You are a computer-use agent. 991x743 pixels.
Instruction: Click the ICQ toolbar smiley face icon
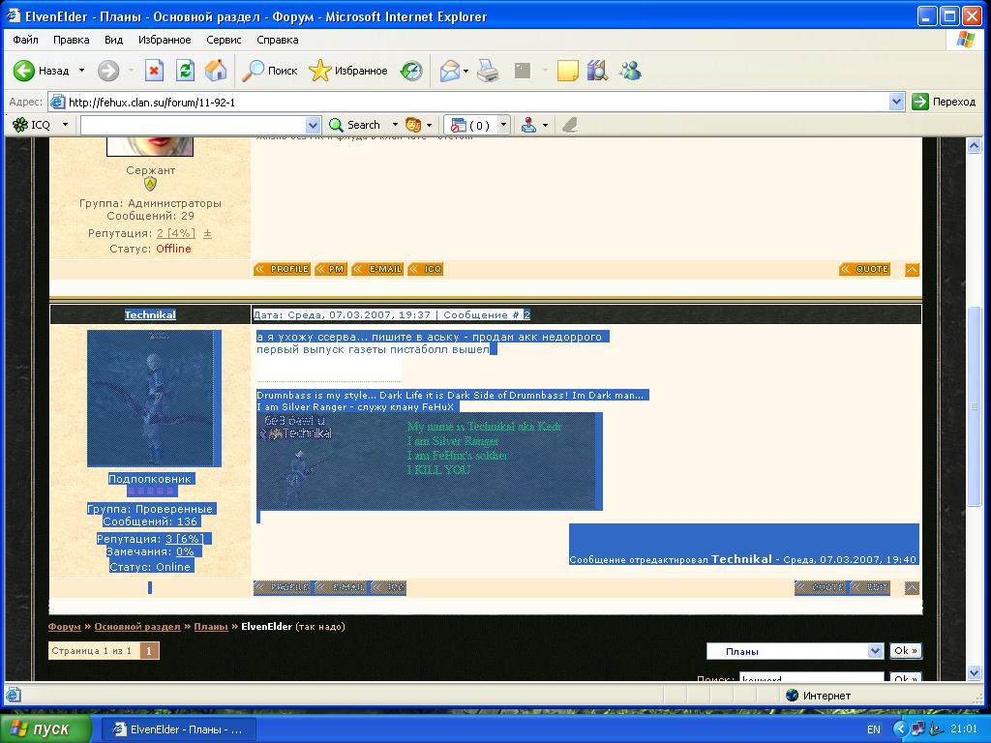(x=412, y=125)
